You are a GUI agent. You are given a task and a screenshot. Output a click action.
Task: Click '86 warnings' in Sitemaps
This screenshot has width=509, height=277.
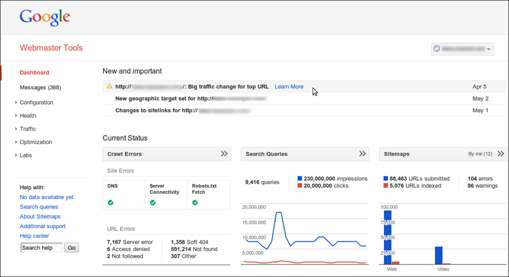[482, 186]
